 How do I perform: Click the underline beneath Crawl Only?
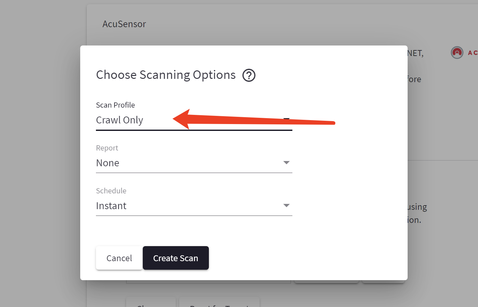[x=194, y=130]
